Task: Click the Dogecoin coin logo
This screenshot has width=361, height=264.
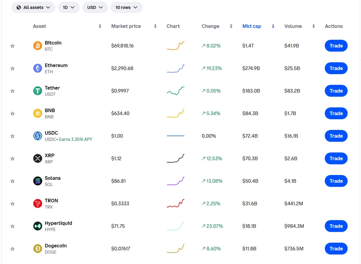Action: (x=38, y=249)
